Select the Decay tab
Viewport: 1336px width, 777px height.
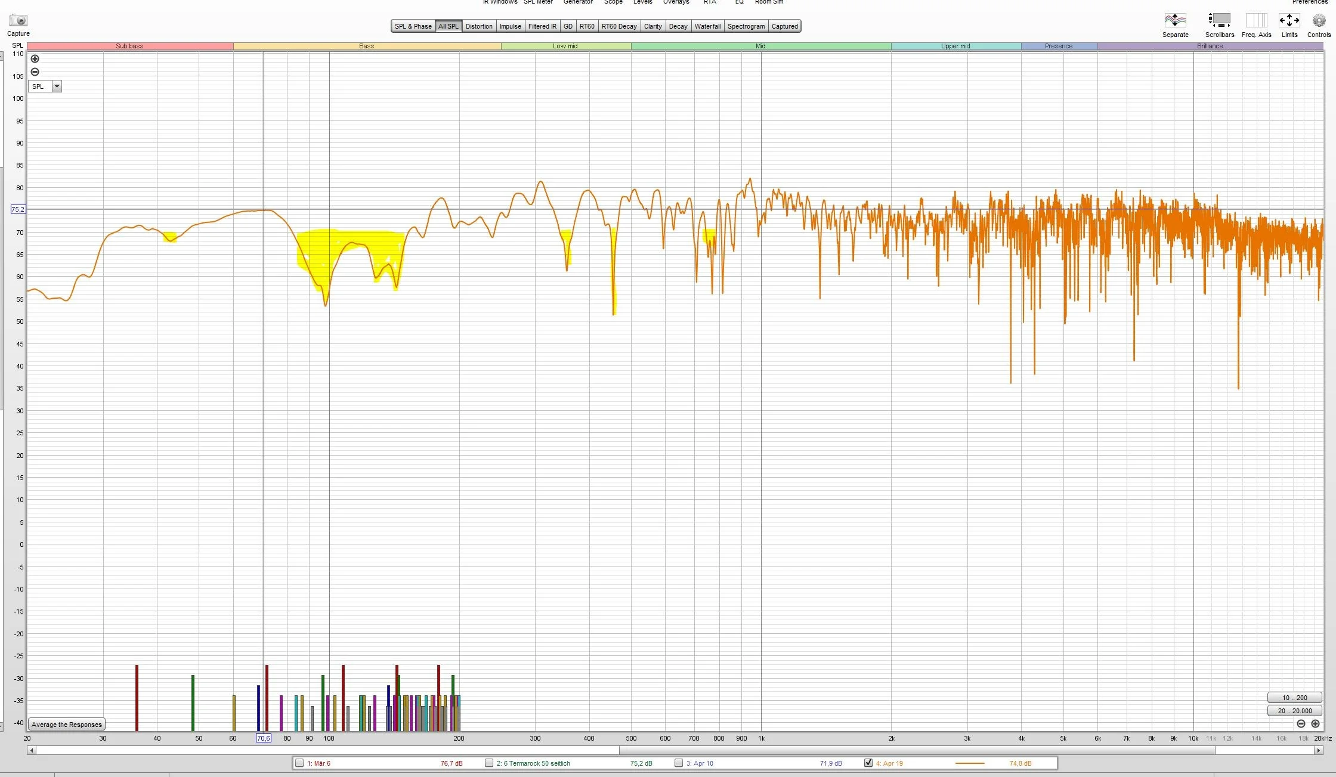click(678, 26)
